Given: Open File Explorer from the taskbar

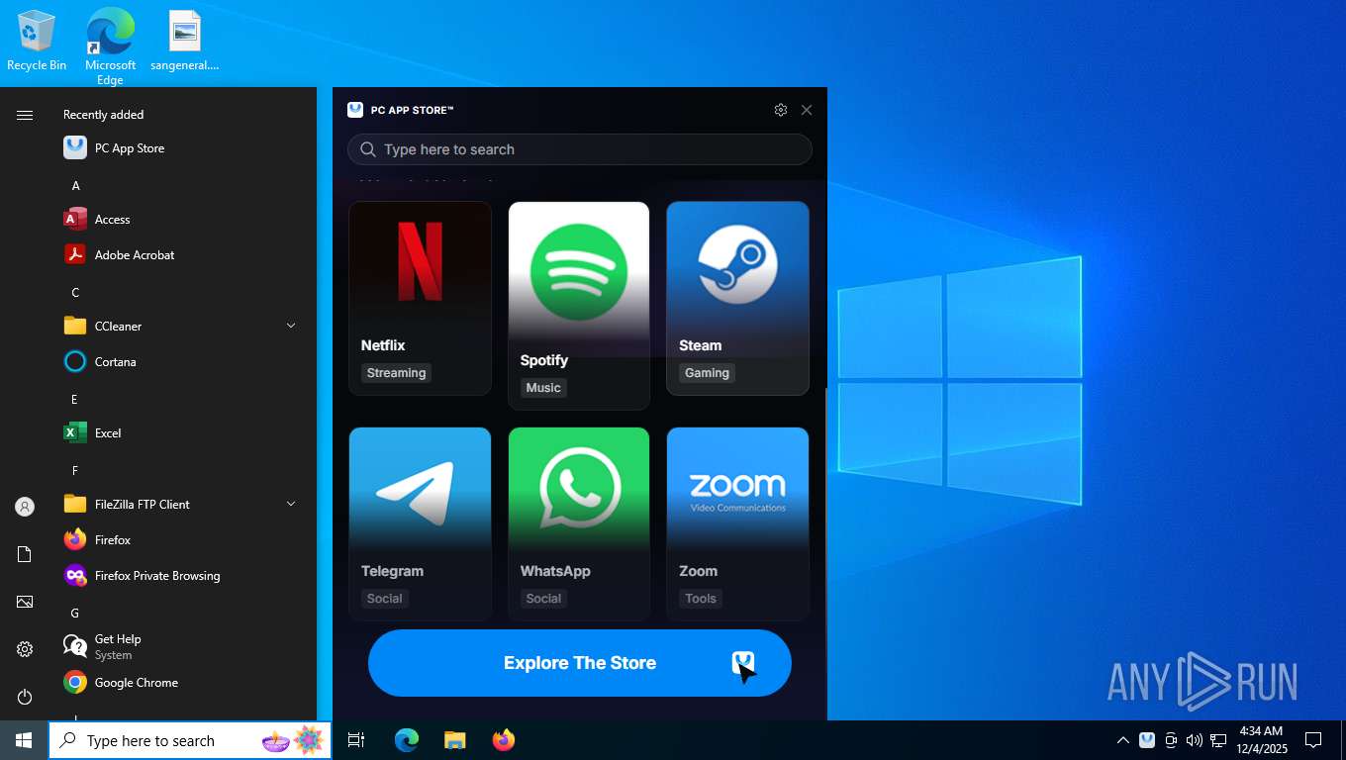Looking at the screenshot, I should [454, 740].
